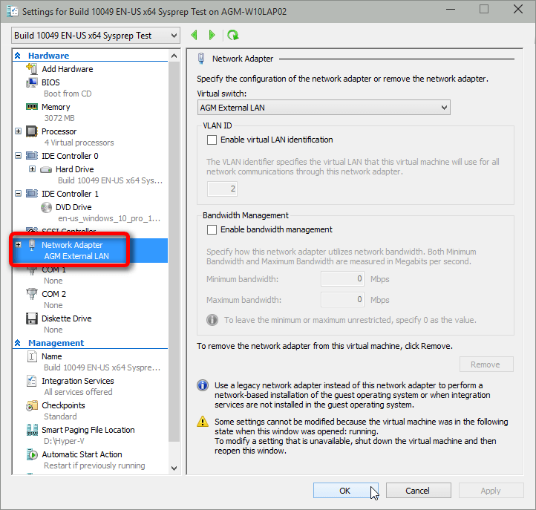Click the Cancel button

[418, 491]
